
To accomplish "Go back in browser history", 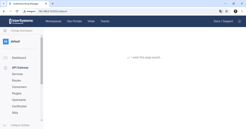I will point(4,11).
